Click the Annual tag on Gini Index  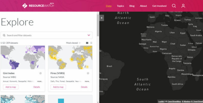[6, 81]
